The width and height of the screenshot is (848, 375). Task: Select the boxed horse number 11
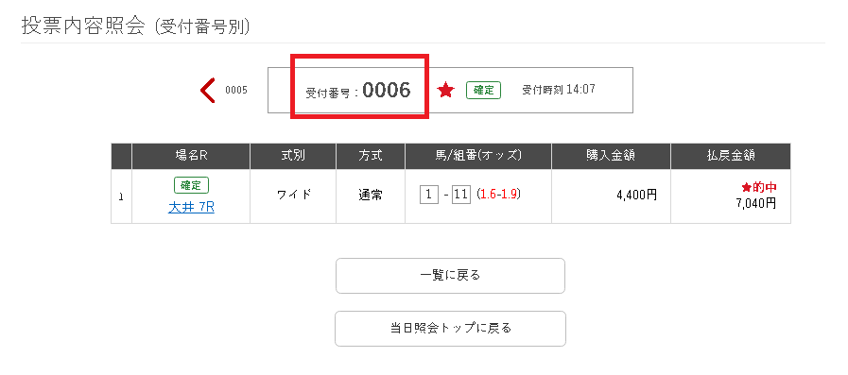click(x=461, y=196)
